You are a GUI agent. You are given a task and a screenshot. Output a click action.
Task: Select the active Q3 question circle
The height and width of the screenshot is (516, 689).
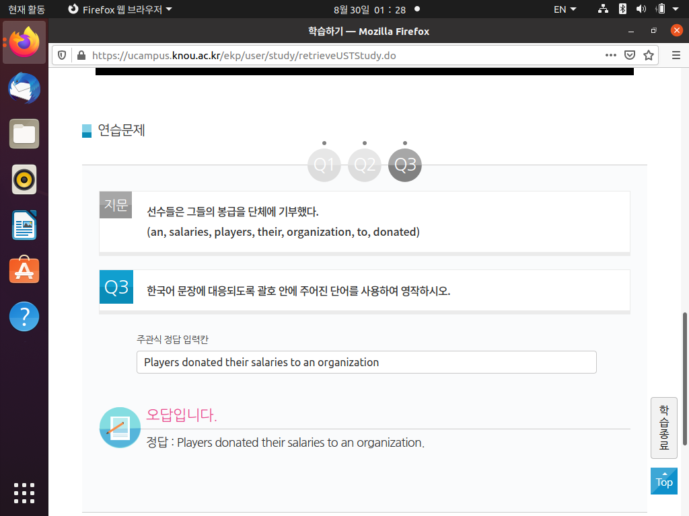pyautogui.click(x=405, y=165)
